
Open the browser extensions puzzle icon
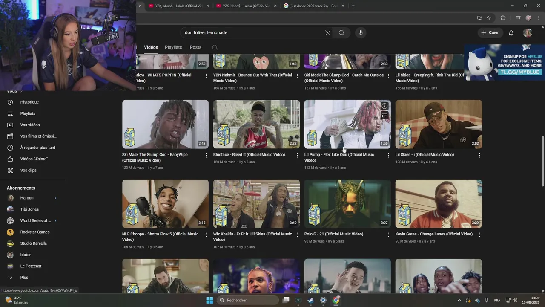[503, 18]
